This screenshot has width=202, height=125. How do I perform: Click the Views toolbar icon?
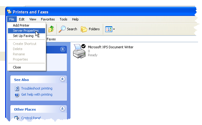pos(108,29)
